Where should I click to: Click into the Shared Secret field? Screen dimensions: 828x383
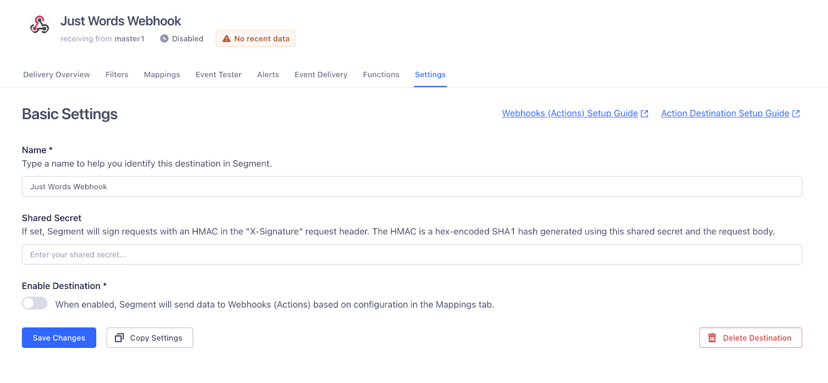point(412,254)
